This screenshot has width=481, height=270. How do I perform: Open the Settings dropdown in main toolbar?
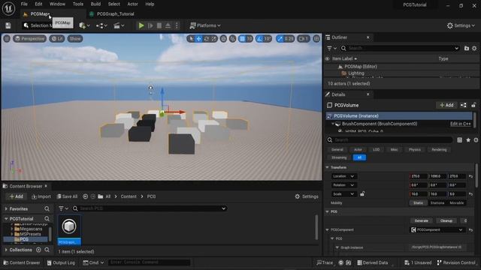point(461,25)
